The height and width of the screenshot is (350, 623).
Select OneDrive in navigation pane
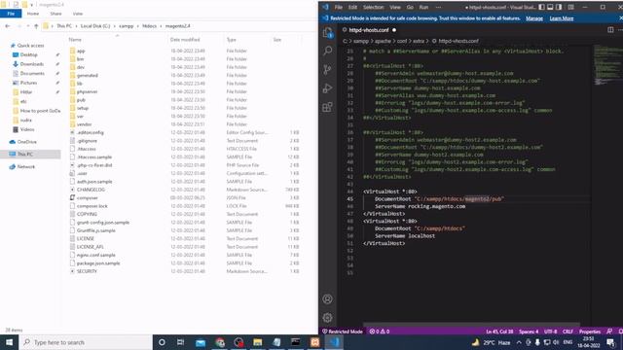(26, 142)
